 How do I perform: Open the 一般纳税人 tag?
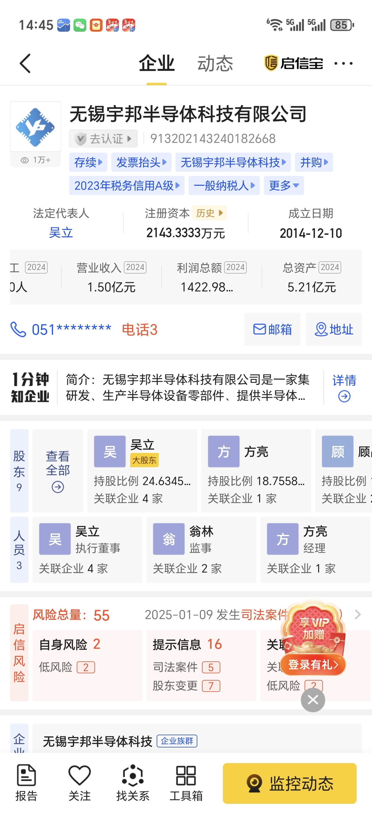point(224,185)
